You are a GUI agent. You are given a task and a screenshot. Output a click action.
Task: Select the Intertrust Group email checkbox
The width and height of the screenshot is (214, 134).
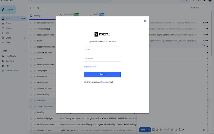[31, 29]
